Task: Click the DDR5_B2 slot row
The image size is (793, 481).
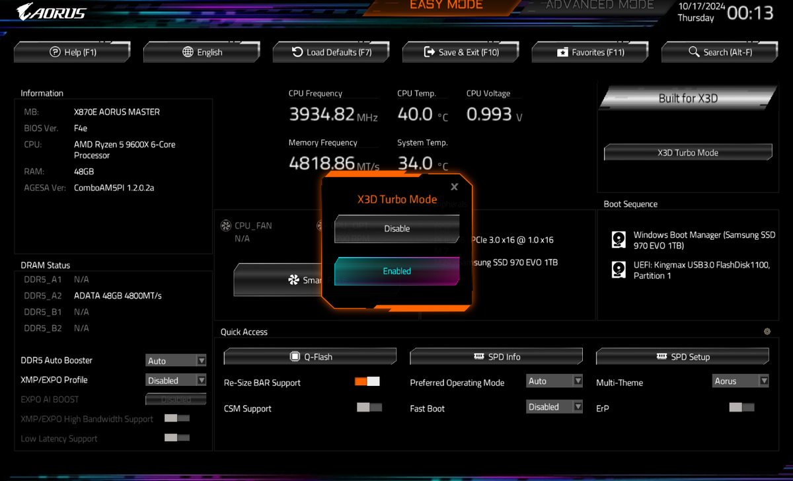Action: [57, 328]
